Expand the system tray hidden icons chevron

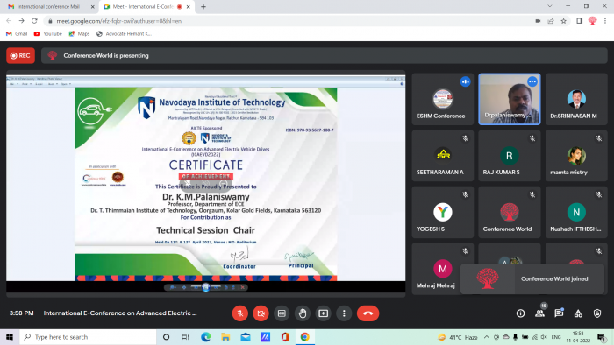[486, 337]
